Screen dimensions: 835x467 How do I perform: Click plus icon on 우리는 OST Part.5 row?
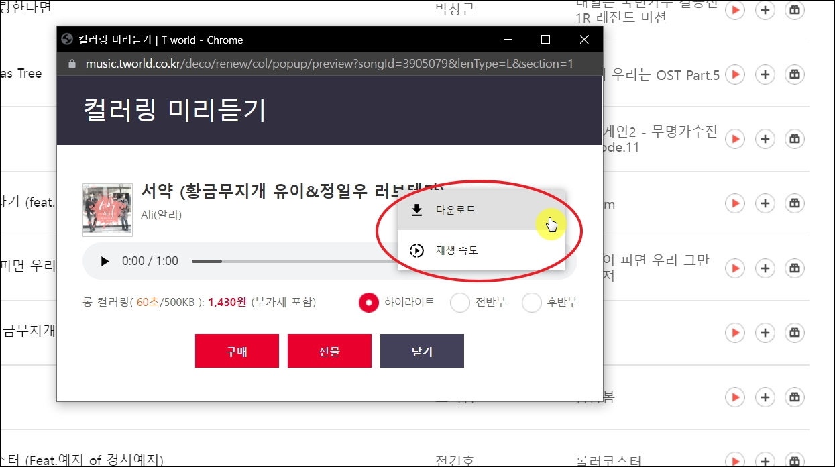click(x=765, y=74)
